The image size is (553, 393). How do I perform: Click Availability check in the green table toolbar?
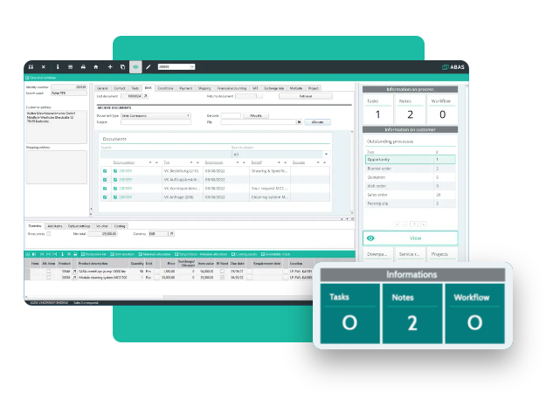(275, 254)
